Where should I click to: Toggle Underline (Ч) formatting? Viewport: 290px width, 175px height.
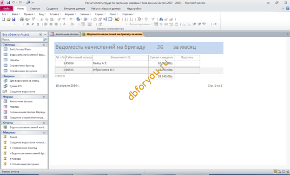(x=38, y=24)
